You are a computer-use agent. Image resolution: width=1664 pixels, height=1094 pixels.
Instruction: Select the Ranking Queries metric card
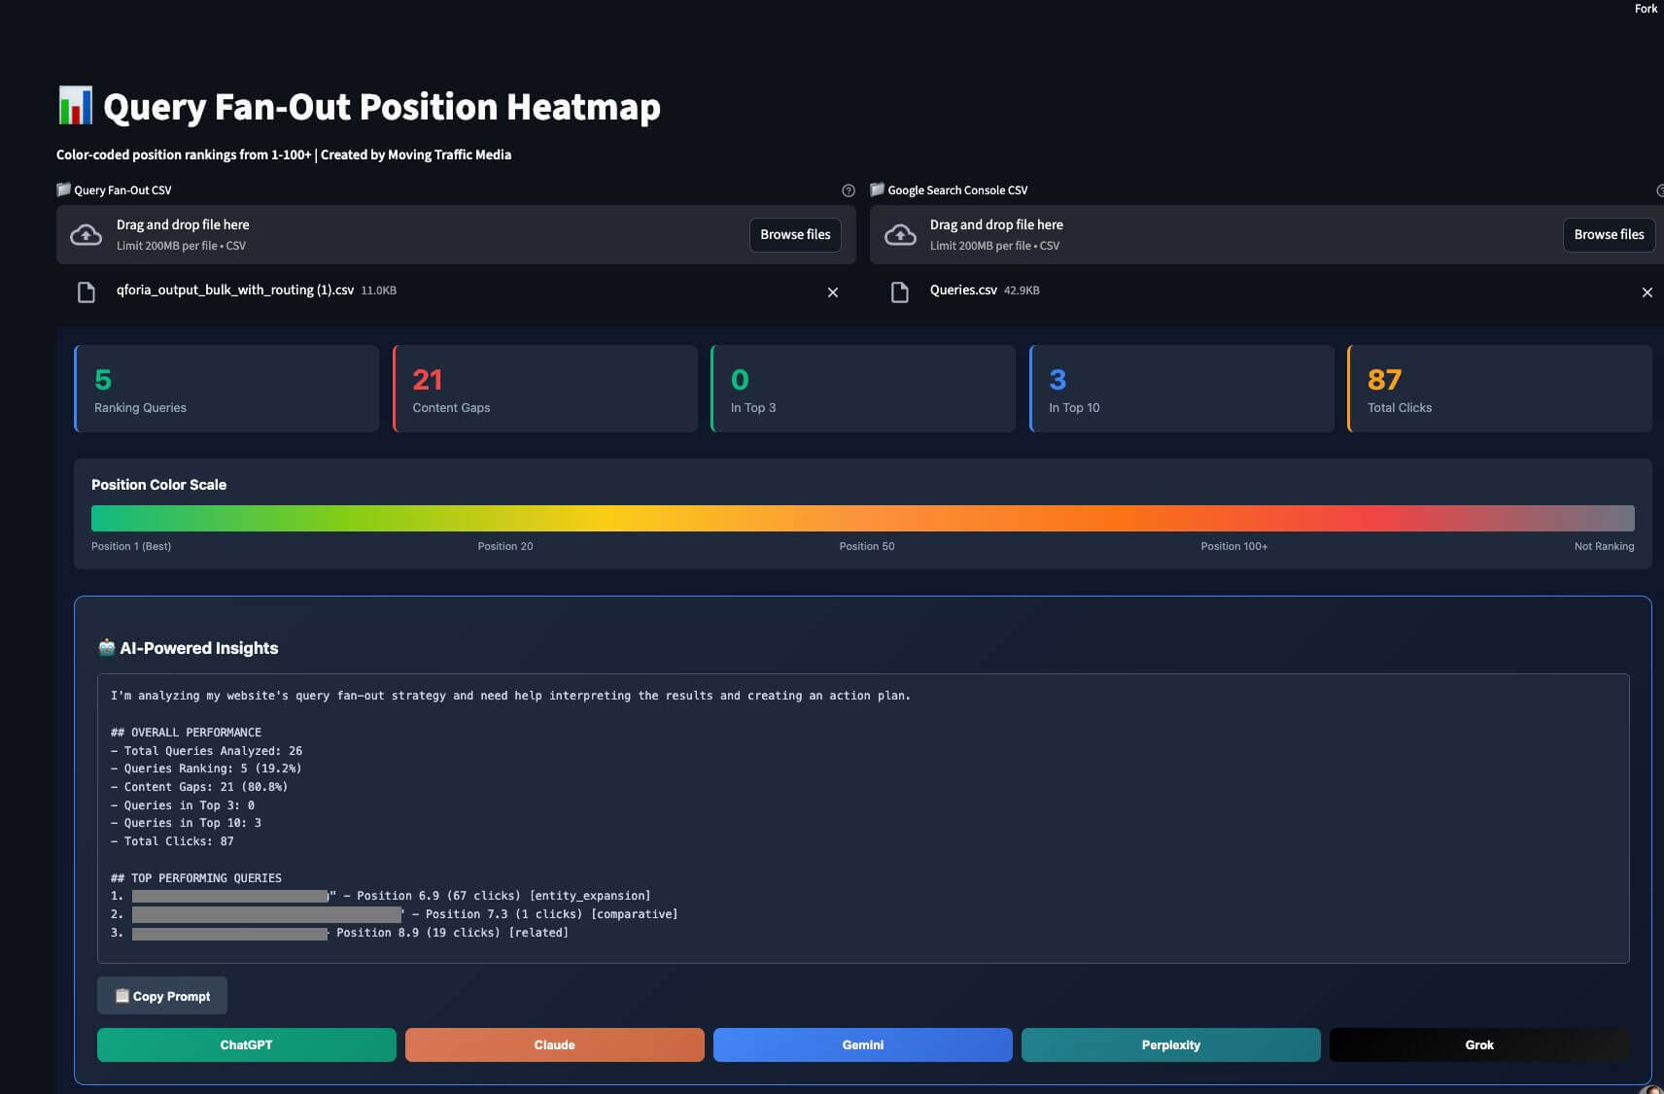coord(226,389)
